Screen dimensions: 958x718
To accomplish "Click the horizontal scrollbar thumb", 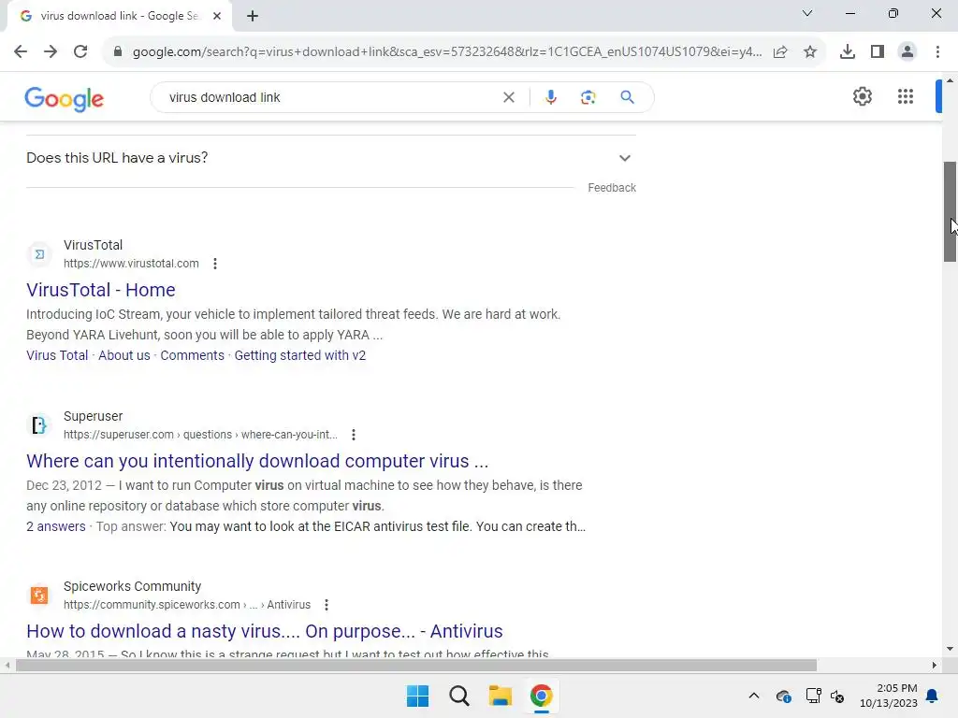I will click(x=416, y=665).
